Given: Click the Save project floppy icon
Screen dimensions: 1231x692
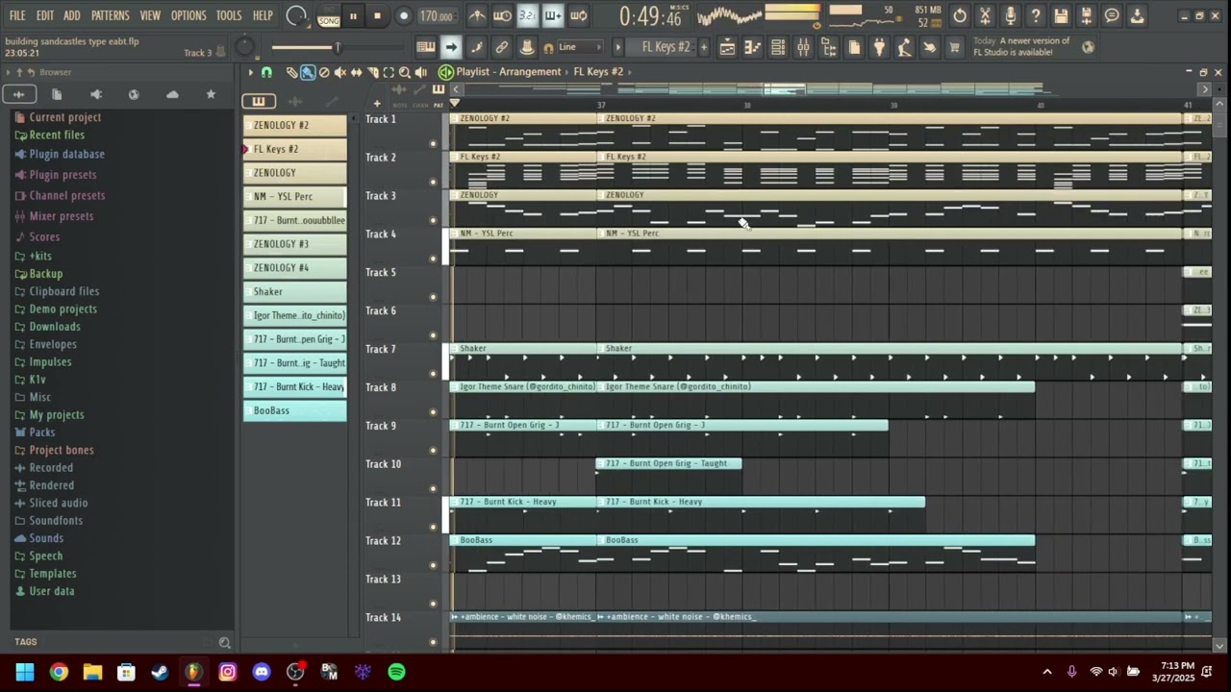Looking at the screenshot, I should 1061,15.
